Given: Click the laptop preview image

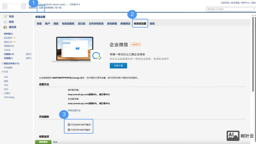Looking at the screenshot, I should coord(75,49).
